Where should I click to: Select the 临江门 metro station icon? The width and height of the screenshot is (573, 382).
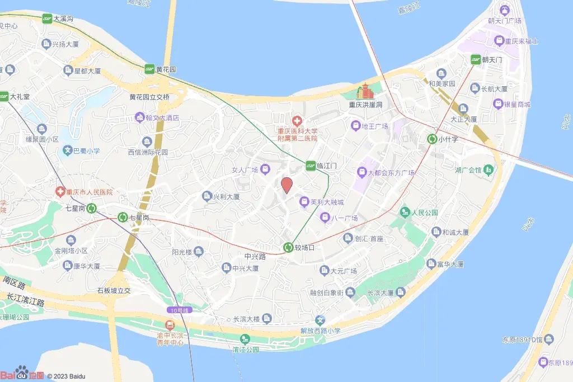pyautogui.click(x=311, y=166)
